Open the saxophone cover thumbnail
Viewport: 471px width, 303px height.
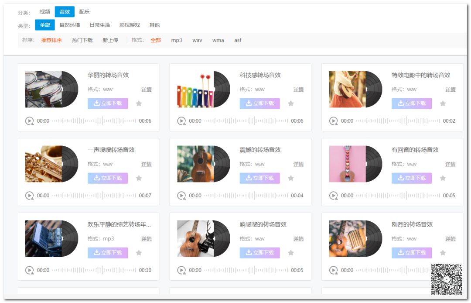tap(44, 164)
